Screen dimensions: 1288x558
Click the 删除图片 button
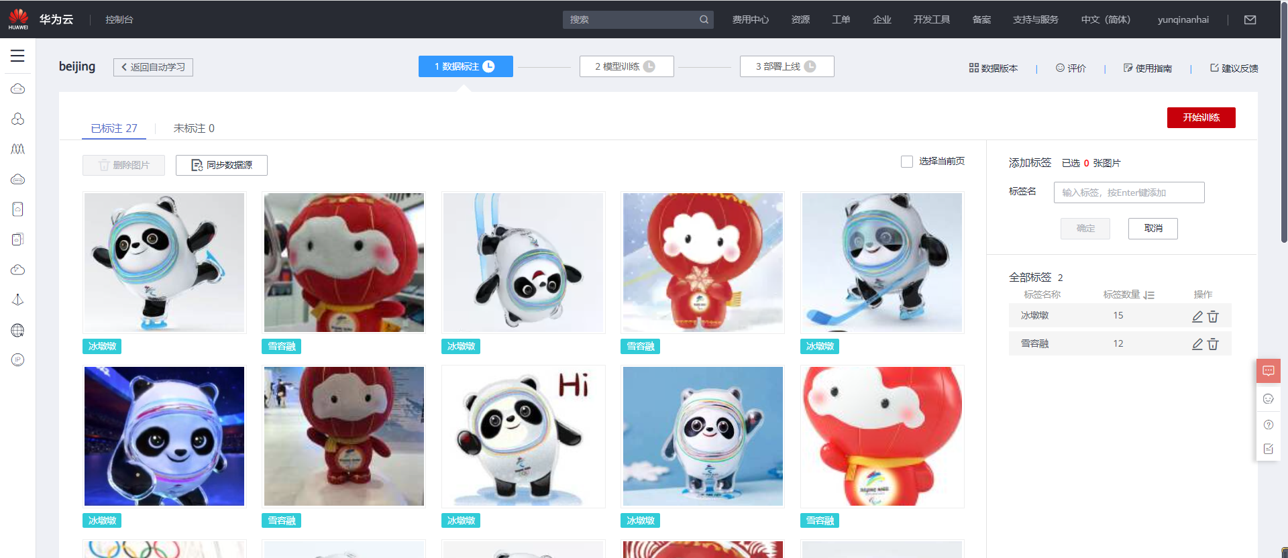click(123, 165)
